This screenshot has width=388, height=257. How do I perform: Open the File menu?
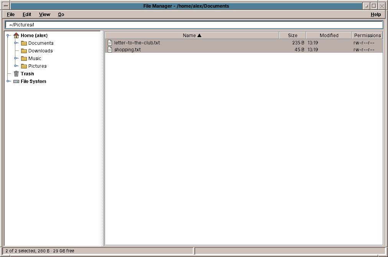click(x=11, y=15)
